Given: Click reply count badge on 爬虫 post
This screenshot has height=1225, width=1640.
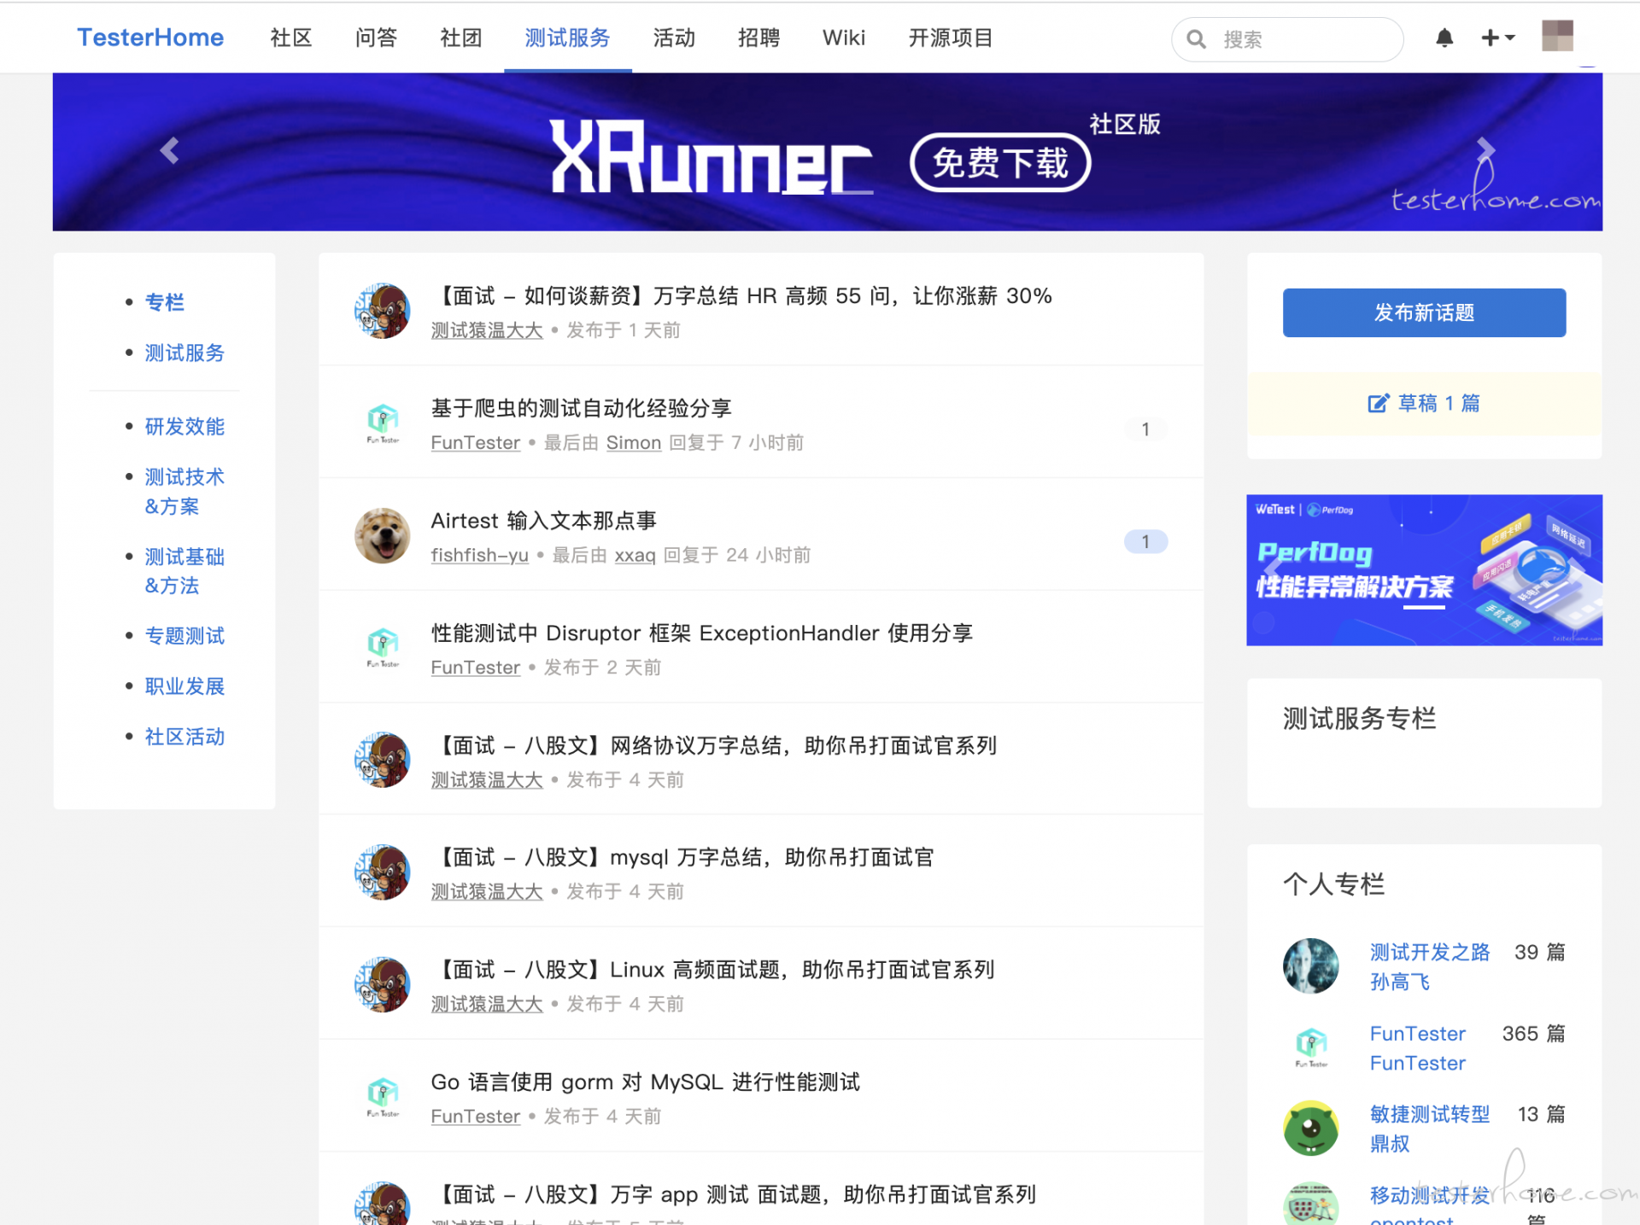Looking at the screenshot, I should click(x=1145, y=429).
